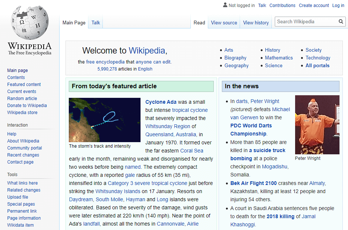Visit the Mathematics portal

[x=279, y=58]
